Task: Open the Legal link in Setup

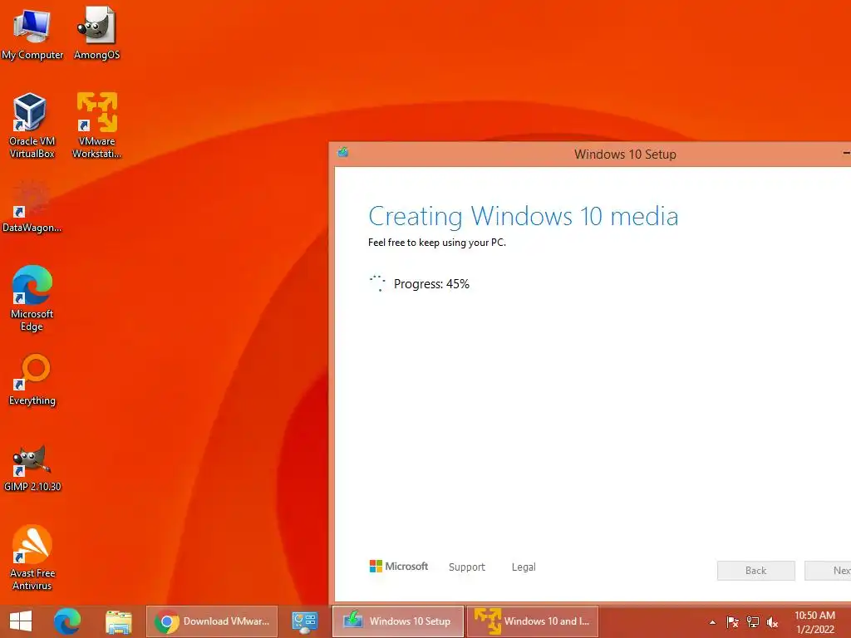Action: click(x=524, y=567)
